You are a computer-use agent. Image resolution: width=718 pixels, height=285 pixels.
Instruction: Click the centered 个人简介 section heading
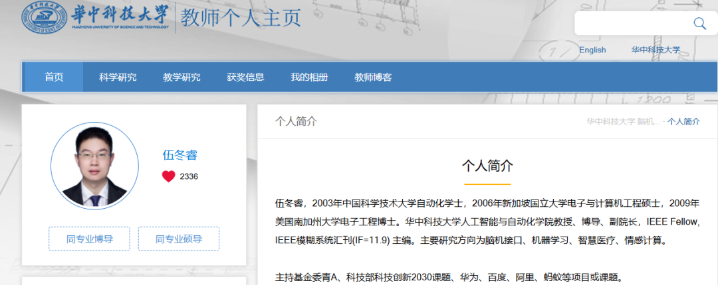point(487,165)
